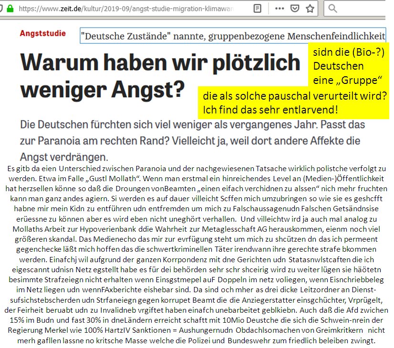Click yellow note 'Ich find das sehr entlarvend!'
The width and height of the screenshot is (394, 348).
[x=270, y=110]
